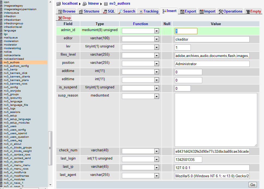Click table icon beside language in sidebar
This screenshot has height=189, width=264.
[x=1, y=31]
